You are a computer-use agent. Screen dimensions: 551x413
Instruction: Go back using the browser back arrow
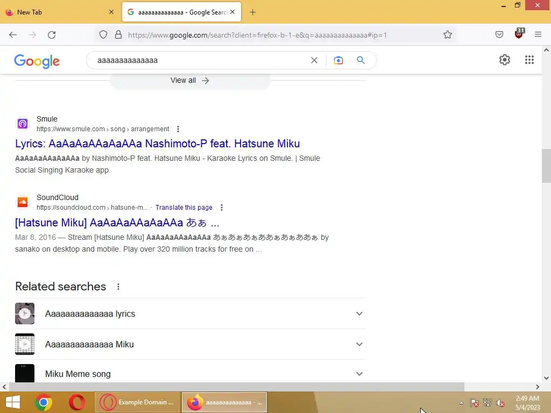click(x=13, y=35)
